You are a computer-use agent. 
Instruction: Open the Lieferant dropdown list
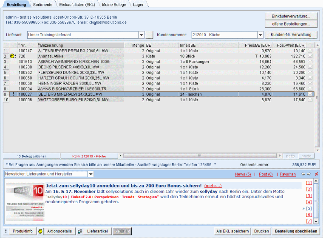(x=141, y=35)
